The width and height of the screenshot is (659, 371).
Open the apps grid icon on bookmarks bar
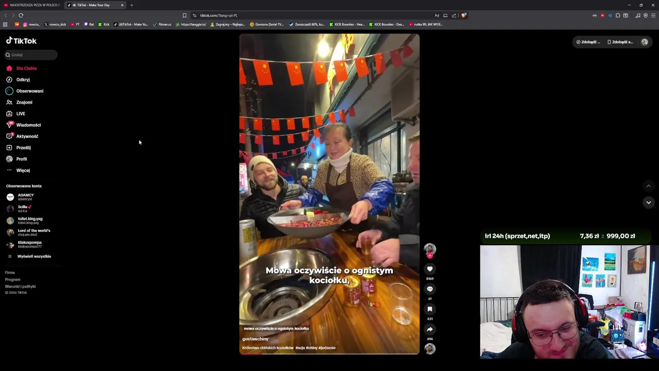click(5, 25)
